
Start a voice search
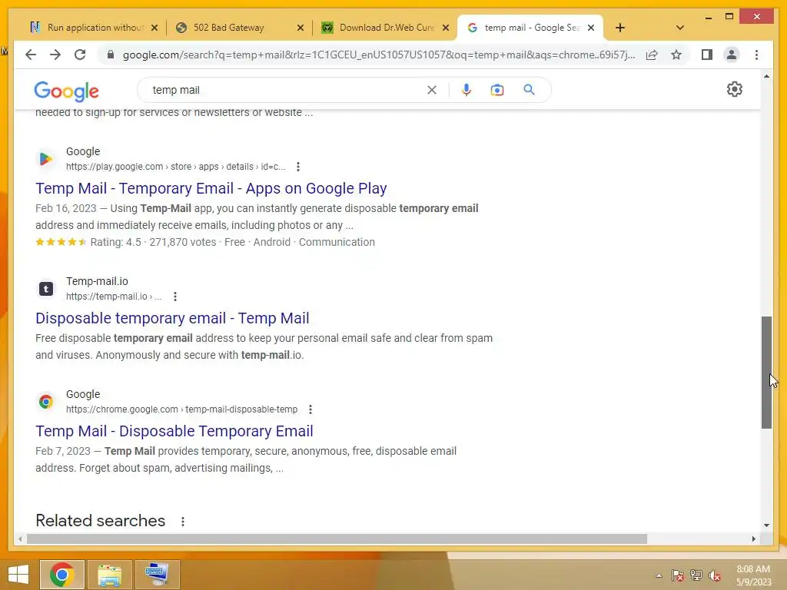467,90
